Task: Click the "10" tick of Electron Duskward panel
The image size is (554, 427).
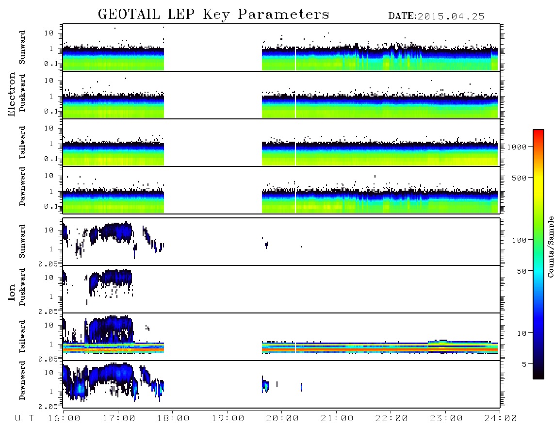Action: tap(49, 81)
